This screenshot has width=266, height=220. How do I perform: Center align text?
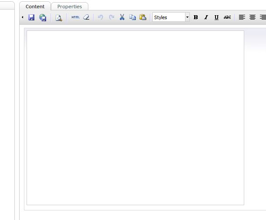[253, 17]
